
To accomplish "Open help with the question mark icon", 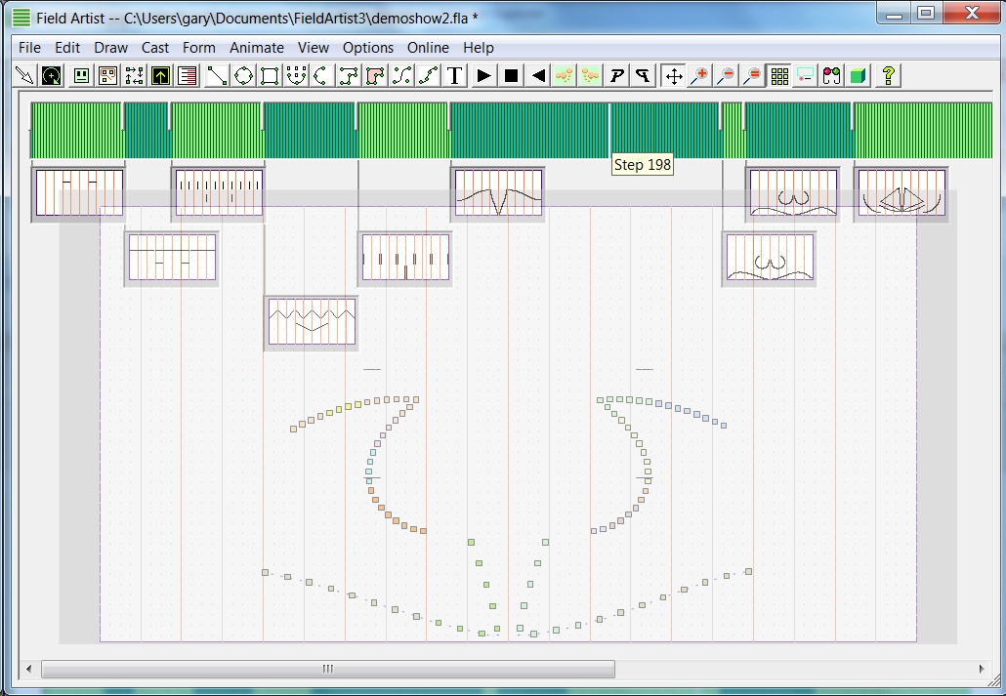I will point(888,75).
